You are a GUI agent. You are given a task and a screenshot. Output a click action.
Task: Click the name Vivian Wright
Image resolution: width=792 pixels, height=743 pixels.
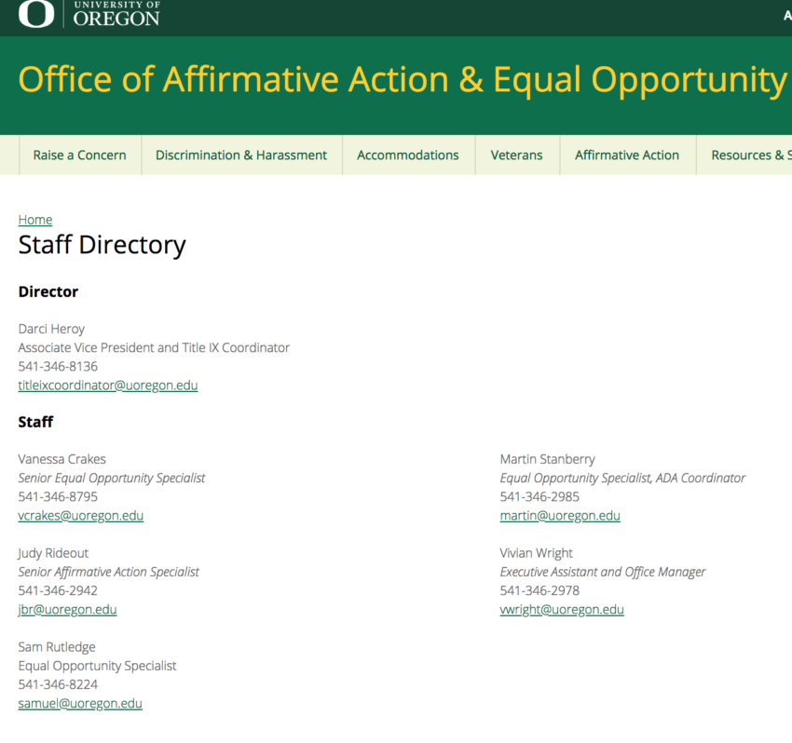tap(537, 553)
